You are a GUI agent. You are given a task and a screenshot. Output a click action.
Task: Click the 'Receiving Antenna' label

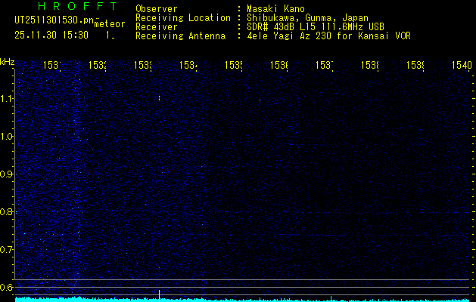[x=180, y=36]
